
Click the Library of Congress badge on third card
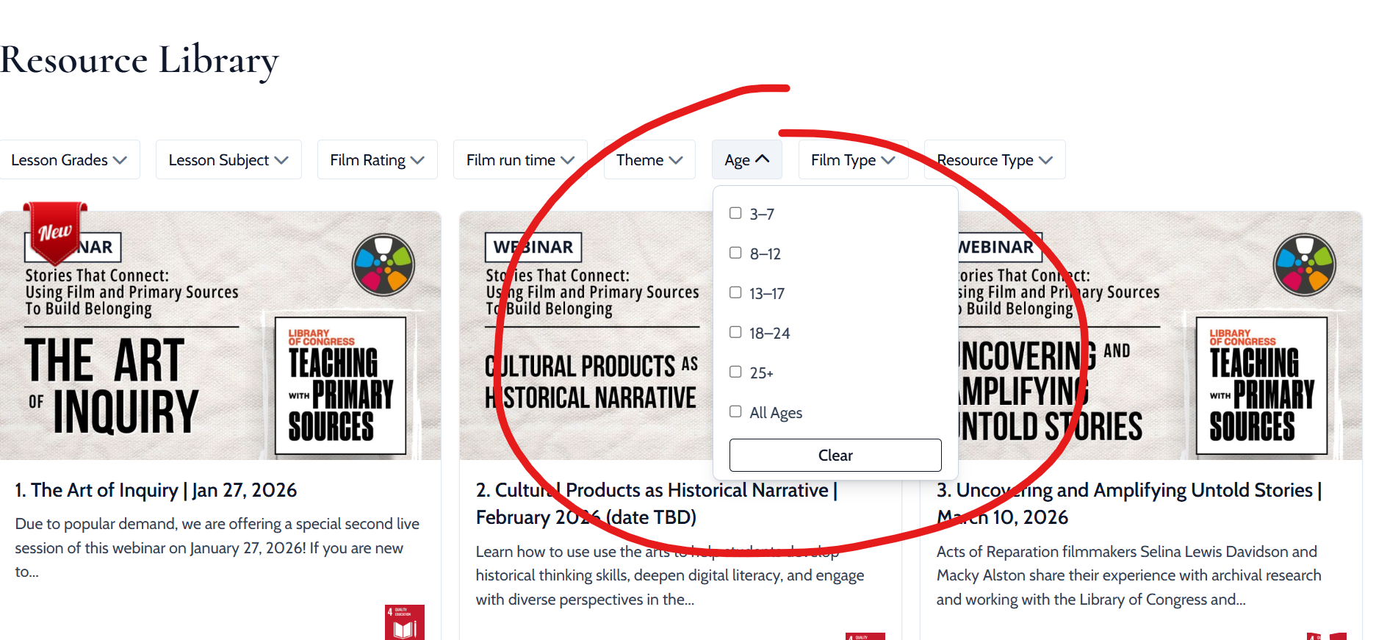click(1261, 386)
